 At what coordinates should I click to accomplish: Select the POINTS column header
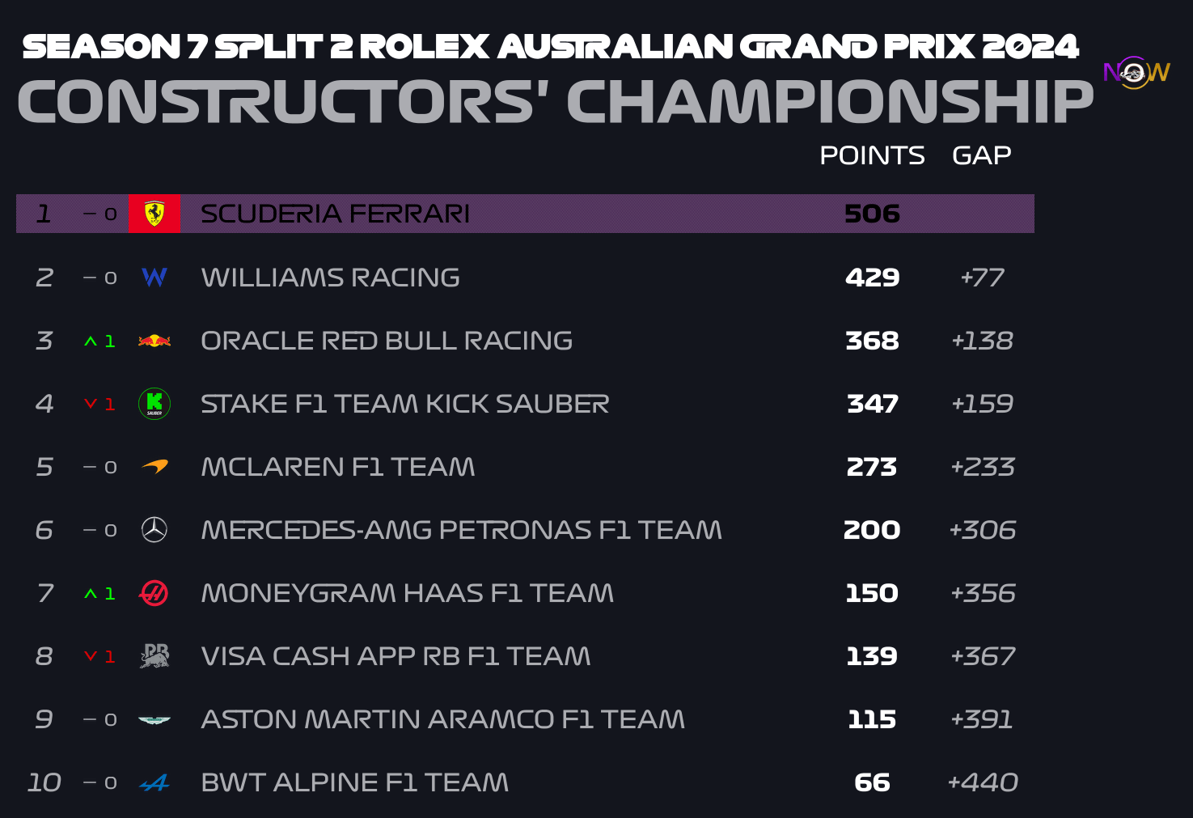pos(872,155)
